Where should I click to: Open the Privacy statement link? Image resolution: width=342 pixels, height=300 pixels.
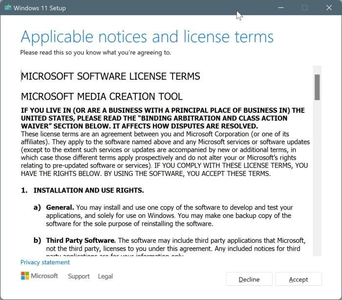pos(45,262)
